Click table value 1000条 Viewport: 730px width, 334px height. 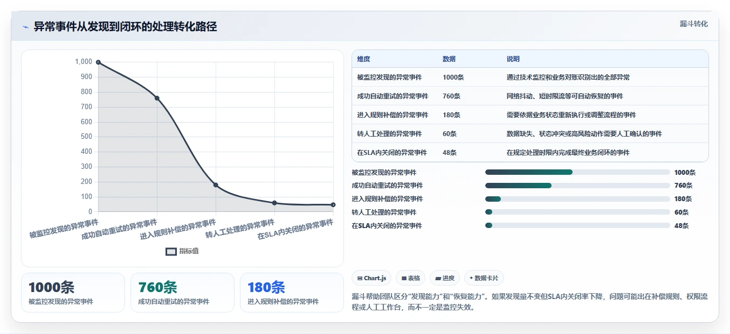pyautogui.click(x=453, y=77)
